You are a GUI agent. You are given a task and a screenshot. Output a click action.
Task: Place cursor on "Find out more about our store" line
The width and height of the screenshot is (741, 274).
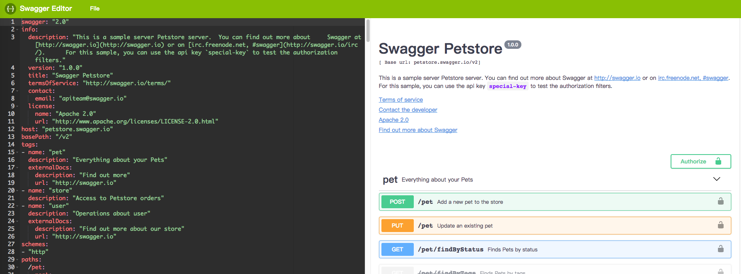(x=109, y=229)
